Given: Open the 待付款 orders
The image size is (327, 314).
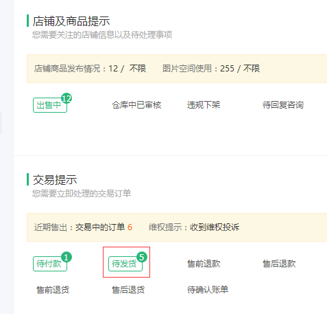Looking at the screenshot, I should coord(50,264).
